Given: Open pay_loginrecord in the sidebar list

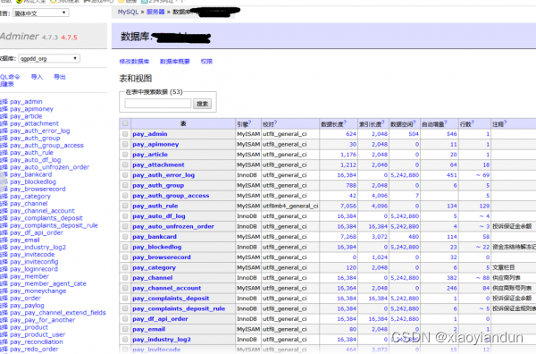Looking at the screenshot, I should 34,269.
